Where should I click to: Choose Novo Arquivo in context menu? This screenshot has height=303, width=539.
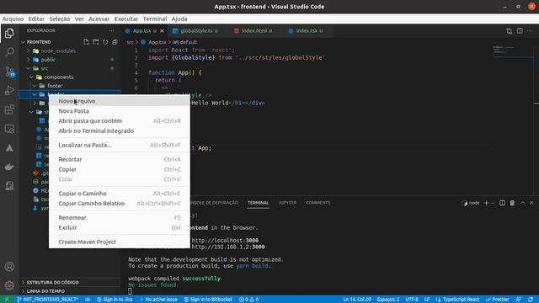click(120, 101)
